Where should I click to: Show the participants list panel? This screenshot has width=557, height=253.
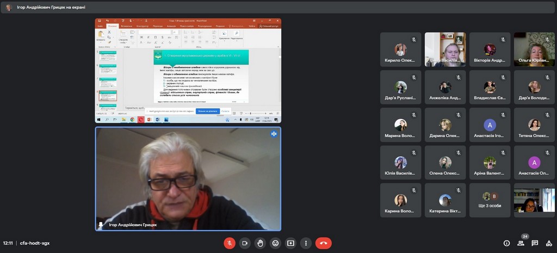click(521, 243)
